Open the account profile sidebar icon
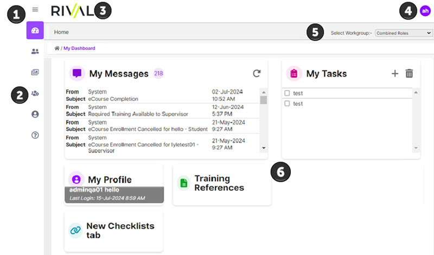Viewport: 434px width, 255px height. coord(35,114)
